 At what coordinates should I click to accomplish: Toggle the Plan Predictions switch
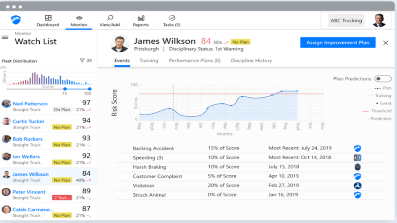pyautogui.click(x=383, y=79)
